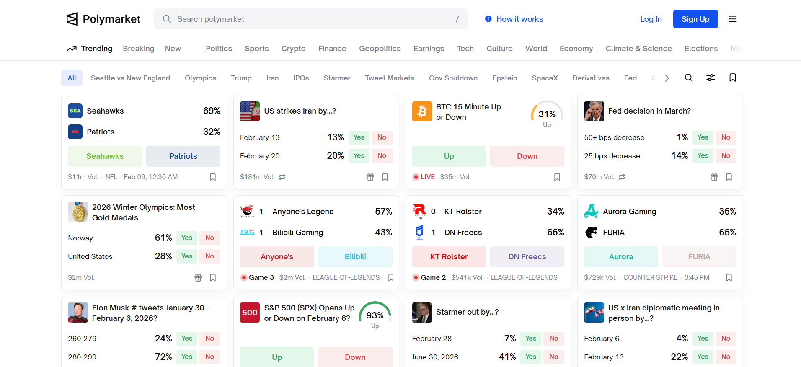This screenshot has height=367, width=801.
Task: Switch to New tab
Action: tap(173, 49)
